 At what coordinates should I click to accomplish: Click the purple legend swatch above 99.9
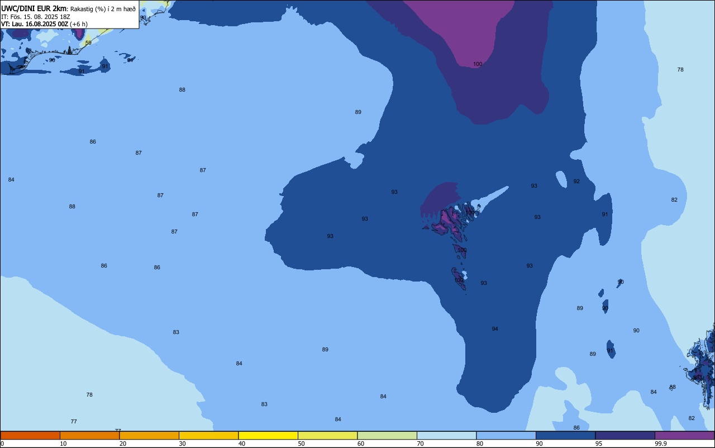click(684, 436)
